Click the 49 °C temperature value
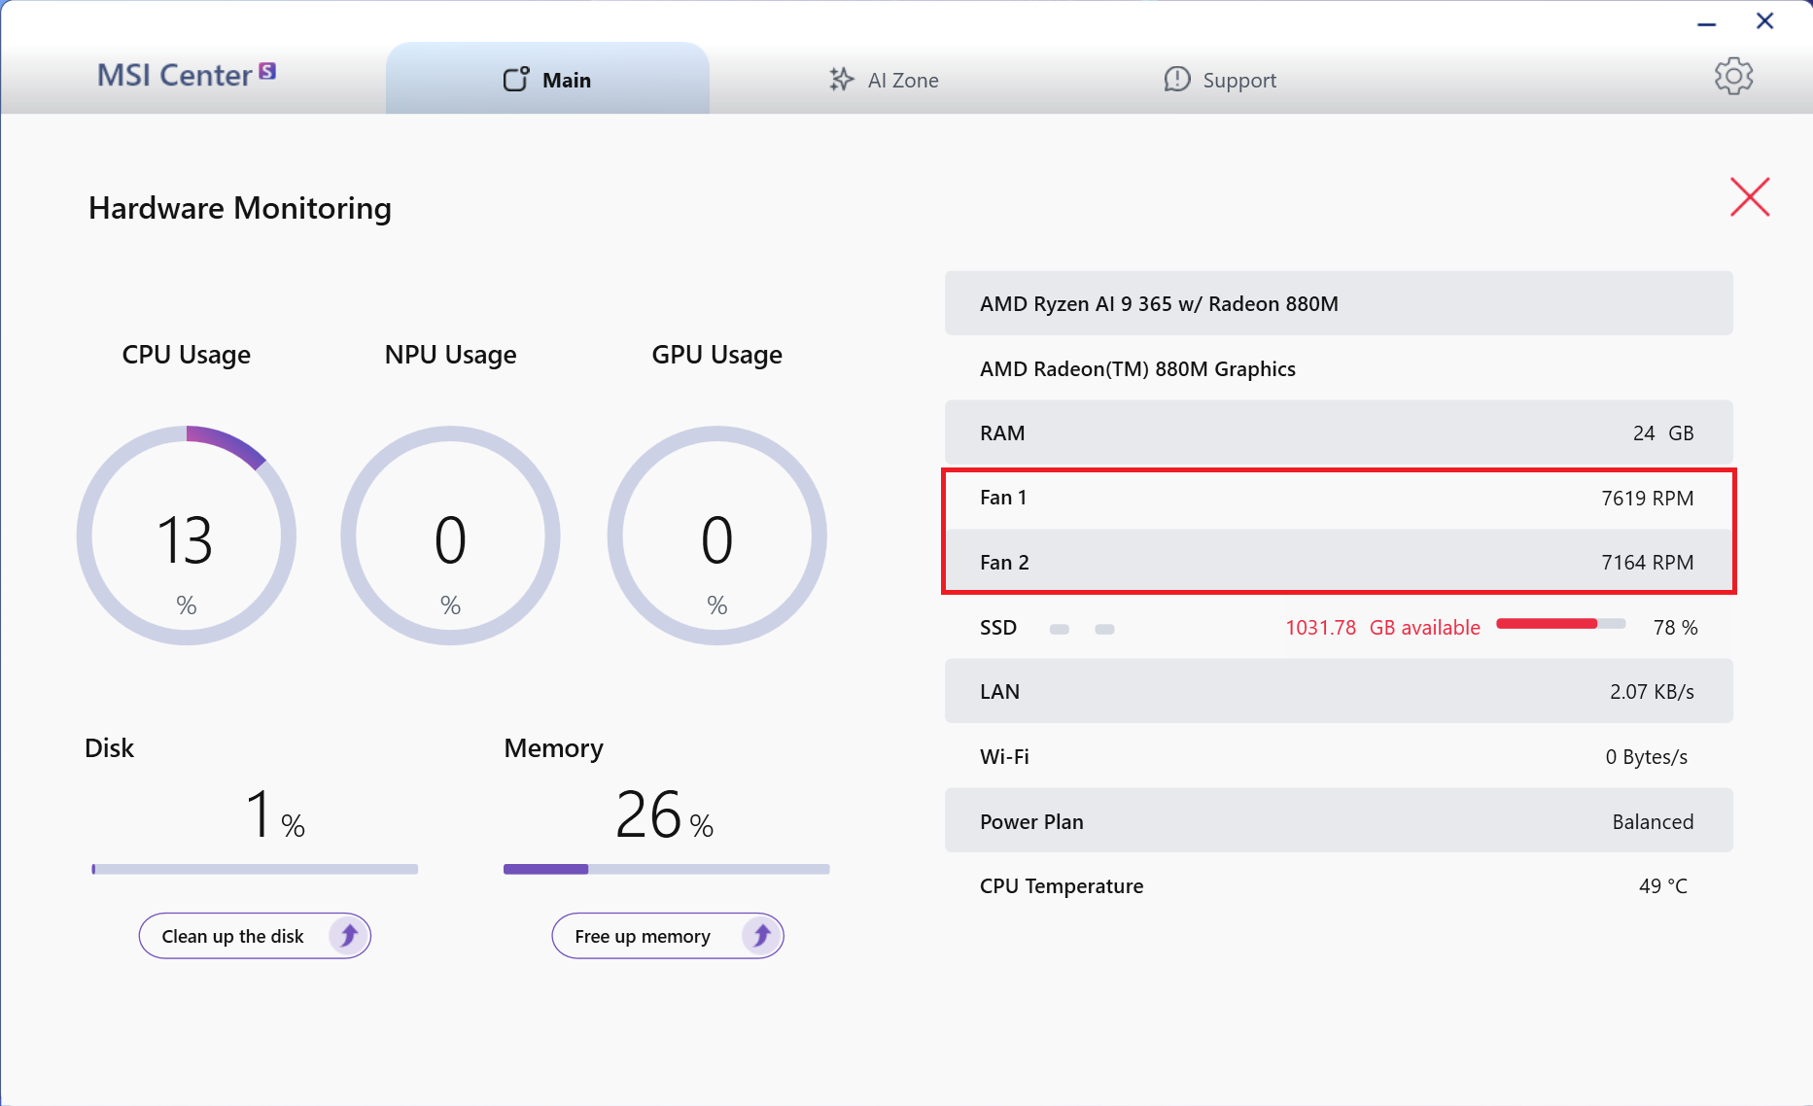The height and width of the screenshot is (1106, 1813). click(1663, 885)
